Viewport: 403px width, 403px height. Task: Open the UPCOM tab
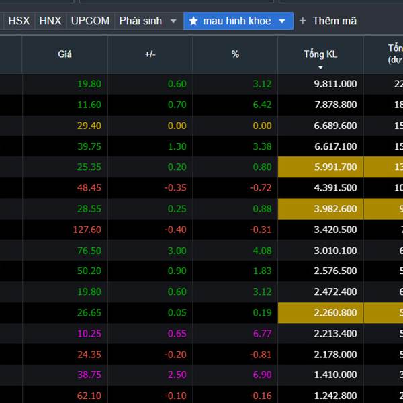coord(90,21)
